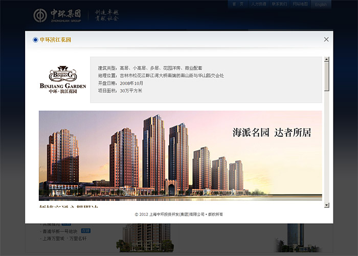Click the apartment tower thumbnail behind the popup

[145, 238]
